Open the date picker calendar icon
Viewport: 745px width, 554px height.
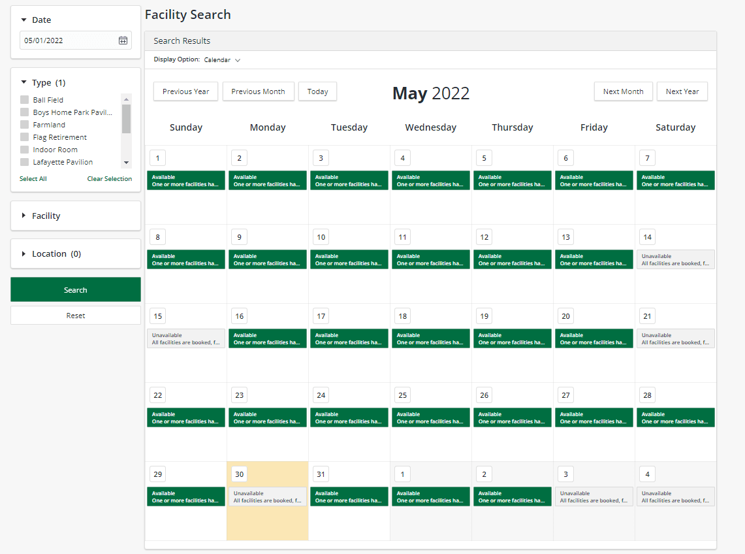pos(123,41)
